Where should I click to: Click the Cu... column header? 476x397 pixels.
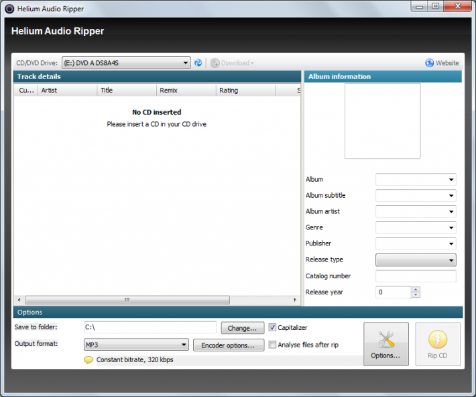point(26,91)
